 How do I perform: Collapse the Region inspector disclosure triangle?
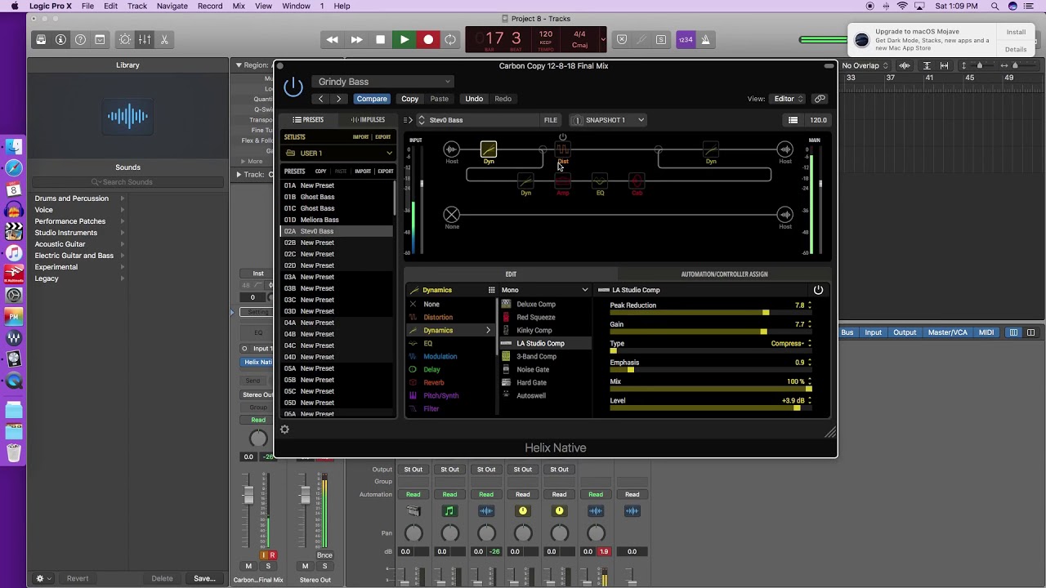click(239, 65)
